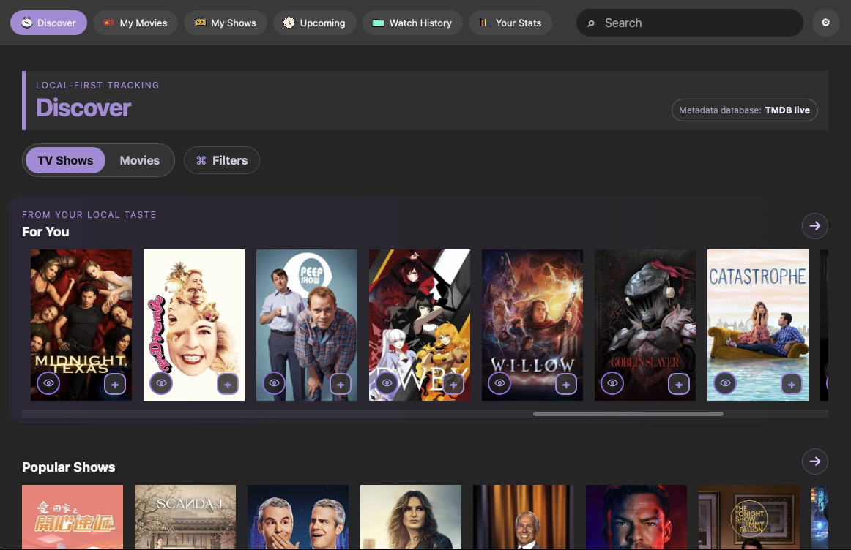Click the search magnifier icon
851x550 pixels.
pos(591,23)
